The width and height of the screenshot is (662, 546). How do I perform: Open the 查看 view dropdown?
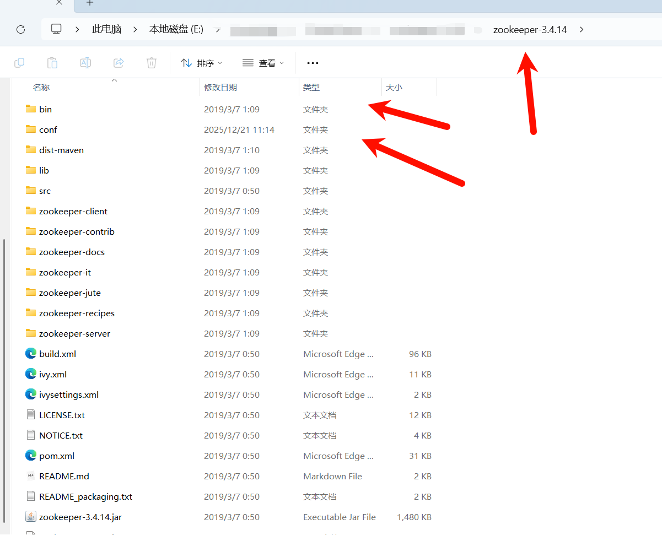[x=263, y=63]
